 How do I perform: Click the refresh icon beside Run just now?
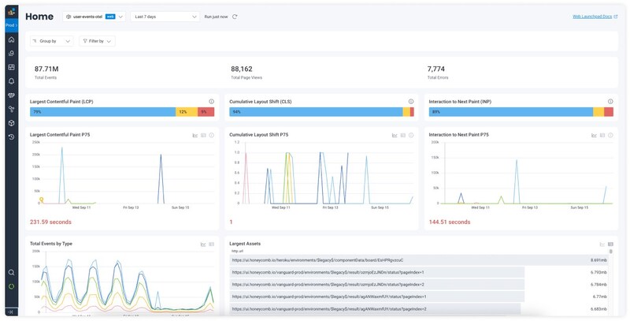click(x=235, y=17)
